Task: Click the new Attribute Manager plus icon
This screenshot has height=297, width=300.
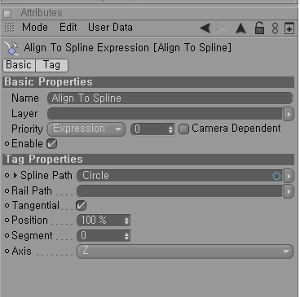Action: tap(289, 28)
